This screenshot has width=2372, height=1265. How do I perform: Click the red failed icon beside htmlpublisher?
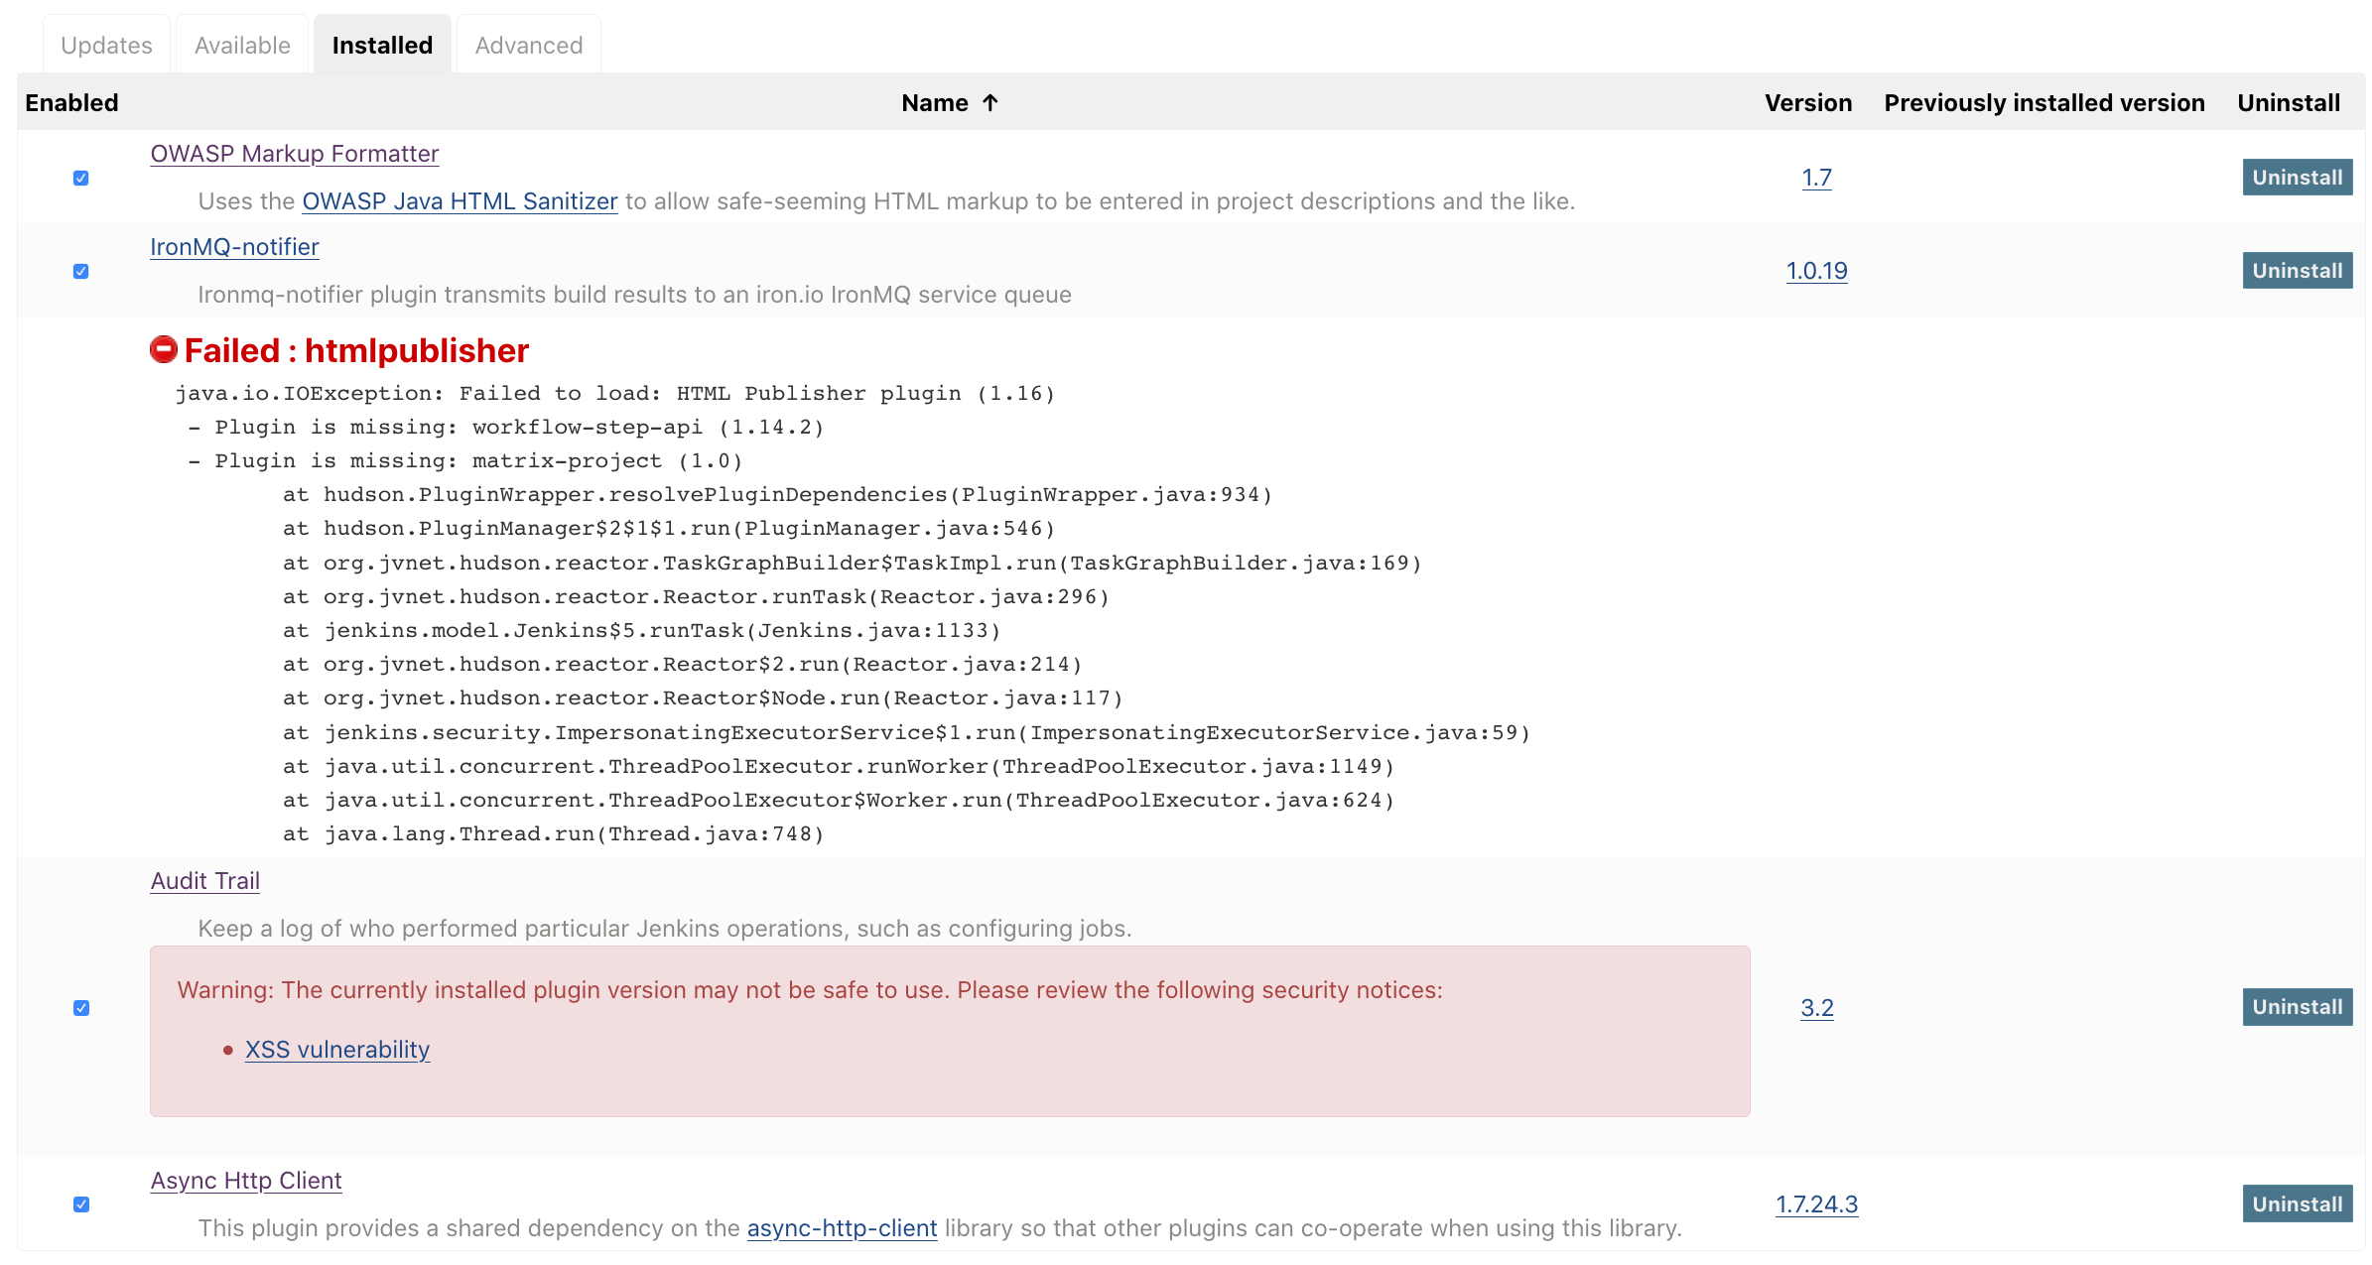click(x=164, y=349)
